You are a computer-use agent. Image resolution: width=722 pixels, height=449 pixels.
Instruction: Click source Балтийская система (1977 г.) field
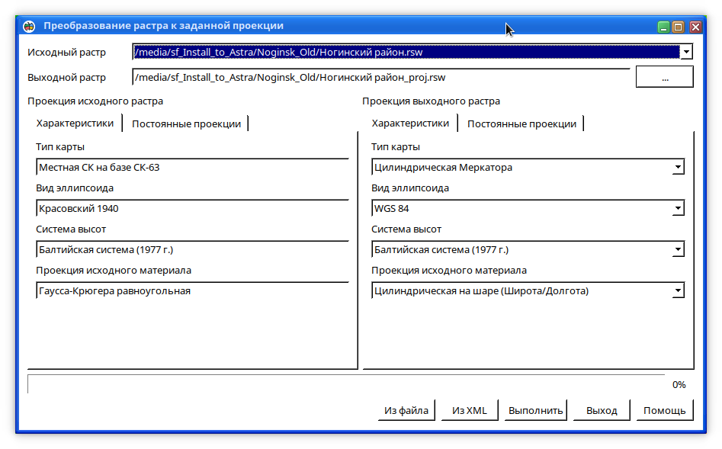[192, 249]
